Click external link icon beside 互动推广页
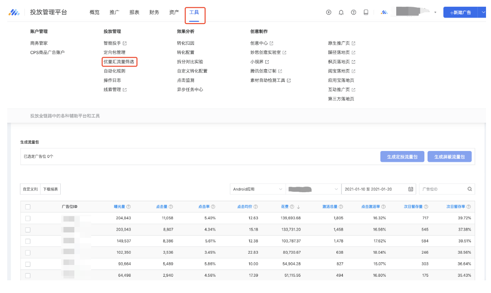This screenshot has width=491, height=293. [x=354, y=90]
